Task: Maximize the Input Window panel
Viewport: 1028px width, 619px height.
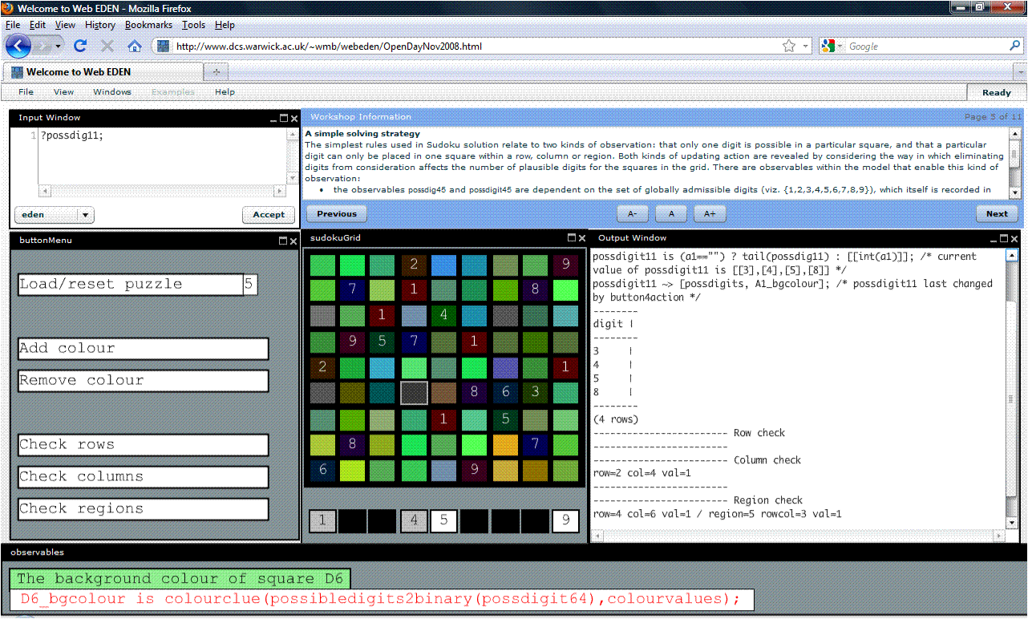Action: (x=284, y=119)
